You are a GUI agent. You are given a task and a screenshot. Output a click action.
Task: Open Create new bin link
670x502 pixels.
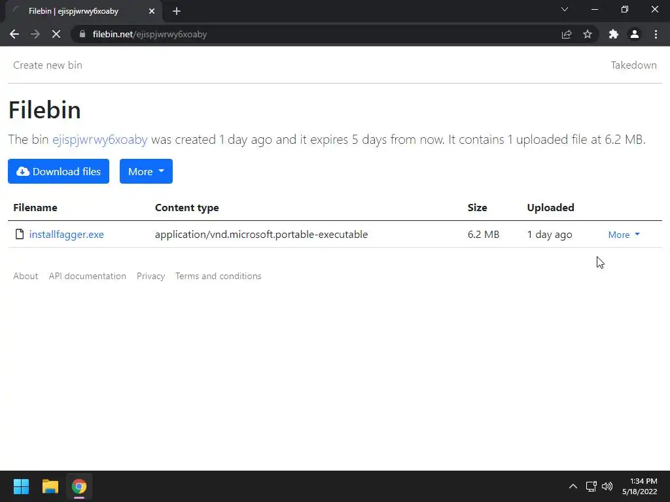pos(47,65)
